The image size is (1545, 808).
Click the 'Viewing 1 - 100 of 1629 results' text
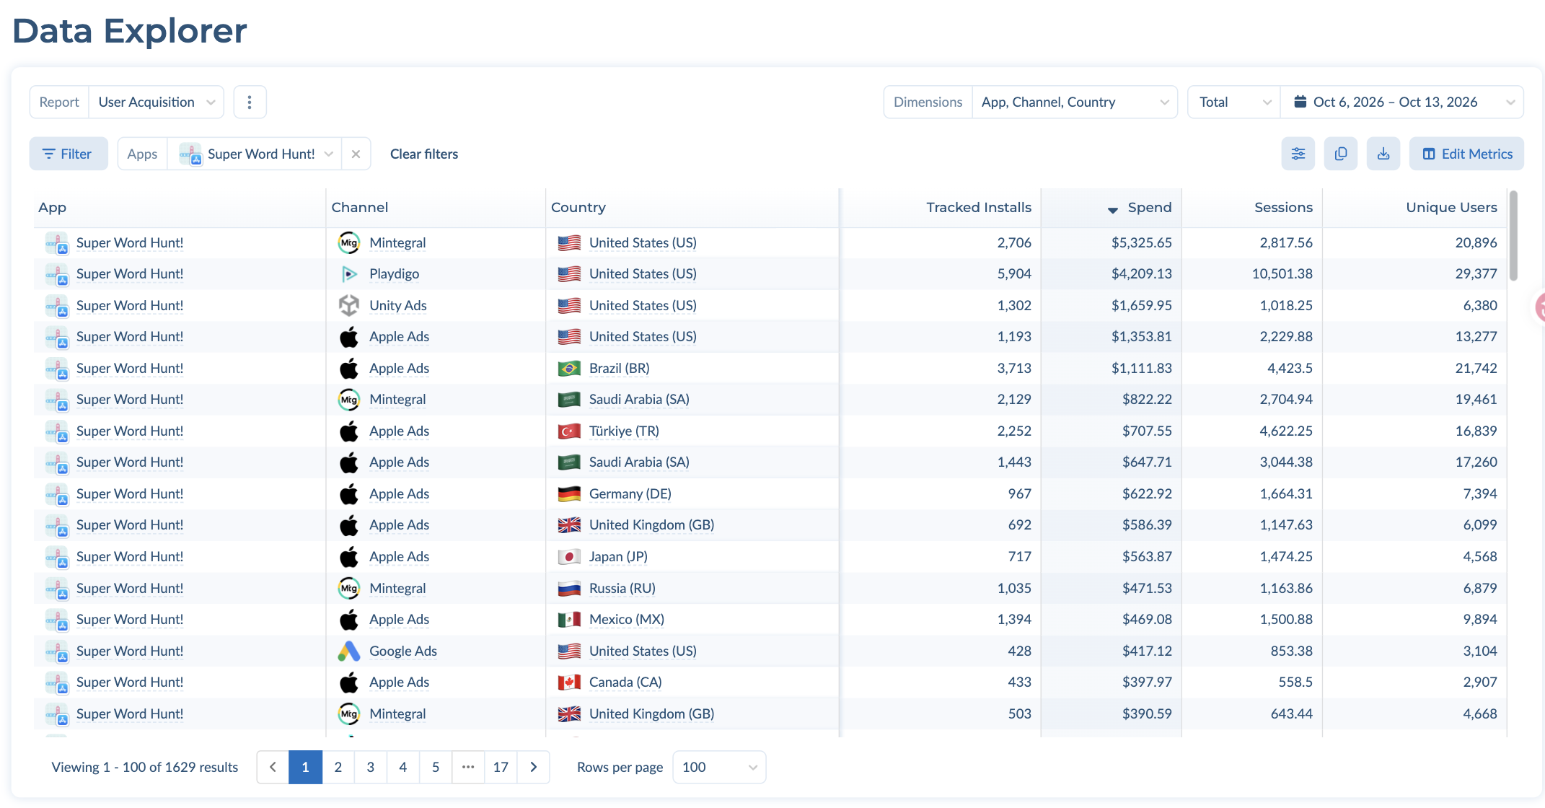pyautogui.click(x=144, y=768)
